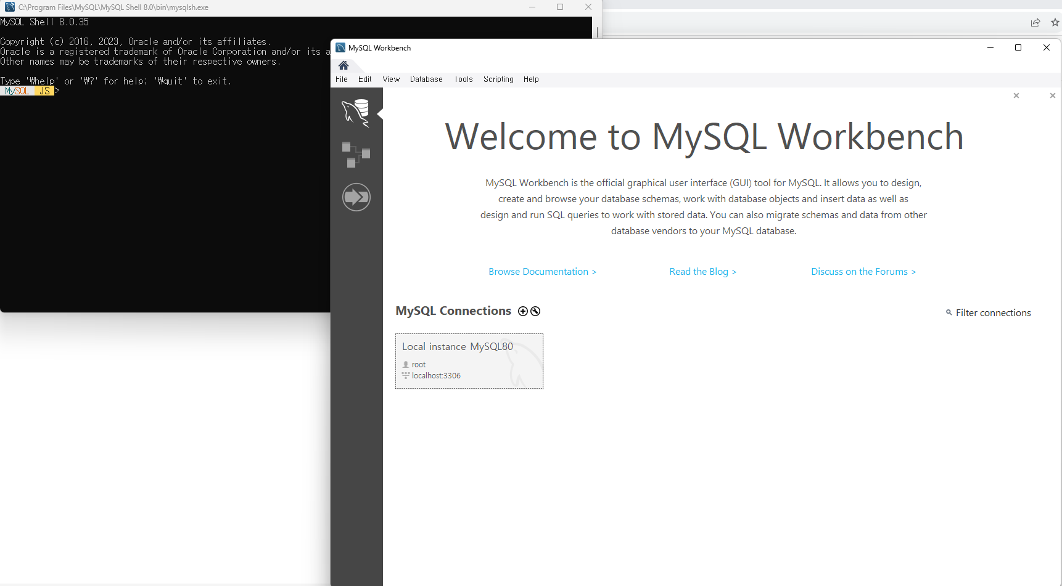1062x586 pixels.
Task: Click the browser share icon
Action: click(x=1035, y=22)
